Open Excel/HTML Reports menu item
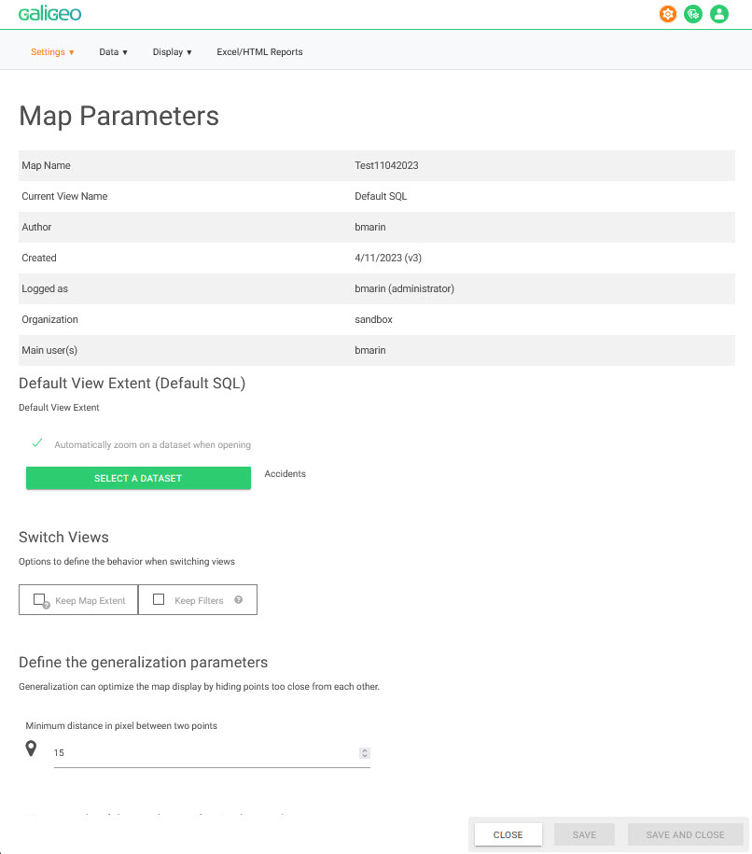Viewport: 752px width, 854px height. [259, 52]
